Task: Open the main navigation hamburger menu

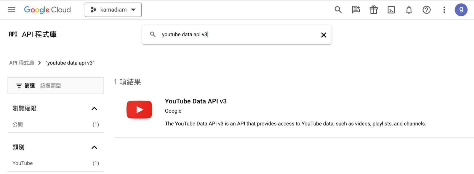Action: (x=12, y=10)
